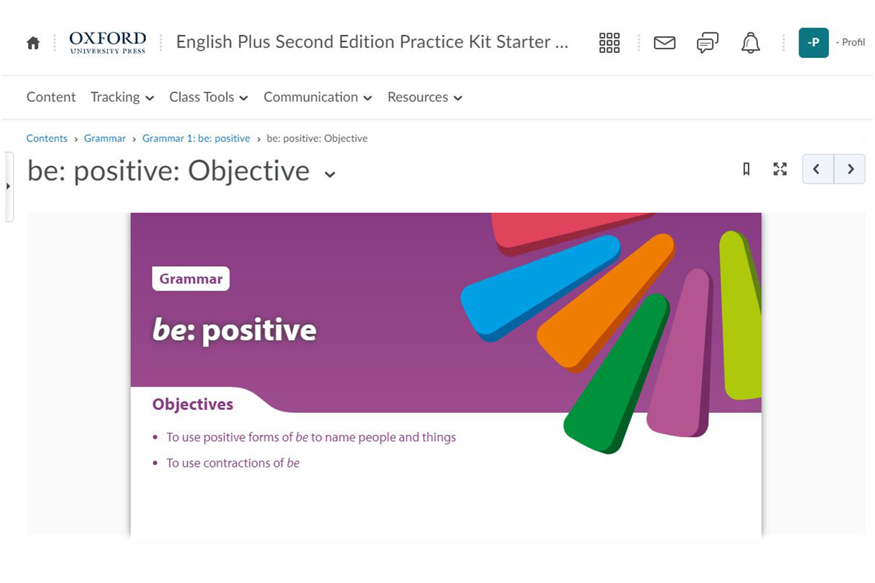Viewport: 875px width, 583px height.
Task: Open the message alerts envelope icon
Action: 664,43
